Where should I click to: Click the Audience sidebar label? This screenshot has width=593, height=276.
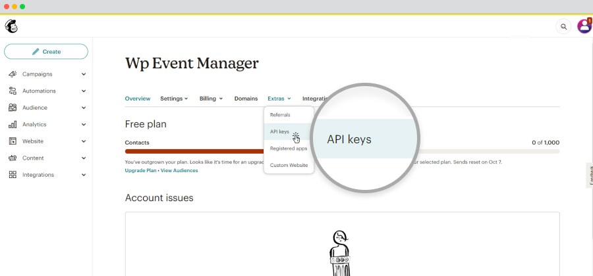(x=35, y=108)
